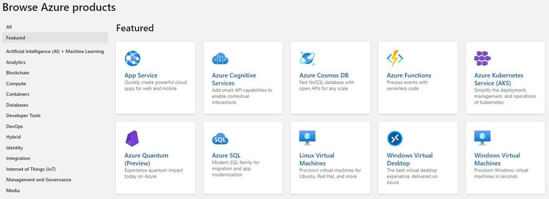
Task: Open Azure Quantum (Preview) title link
Action: pyautogui.click(x=146, y=159)
